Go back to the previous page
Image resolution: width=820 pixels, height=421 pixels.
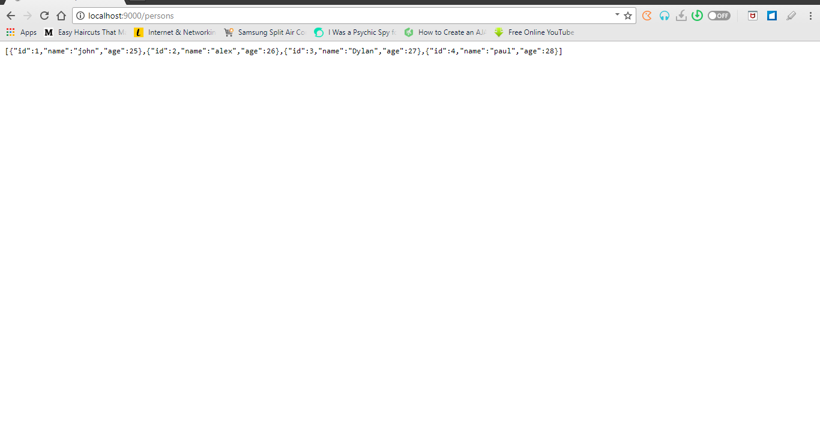[10, 16]
